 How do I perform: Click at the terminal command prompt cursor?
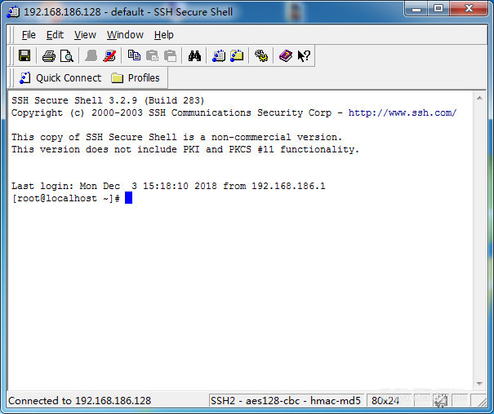[x=128, y=198]
